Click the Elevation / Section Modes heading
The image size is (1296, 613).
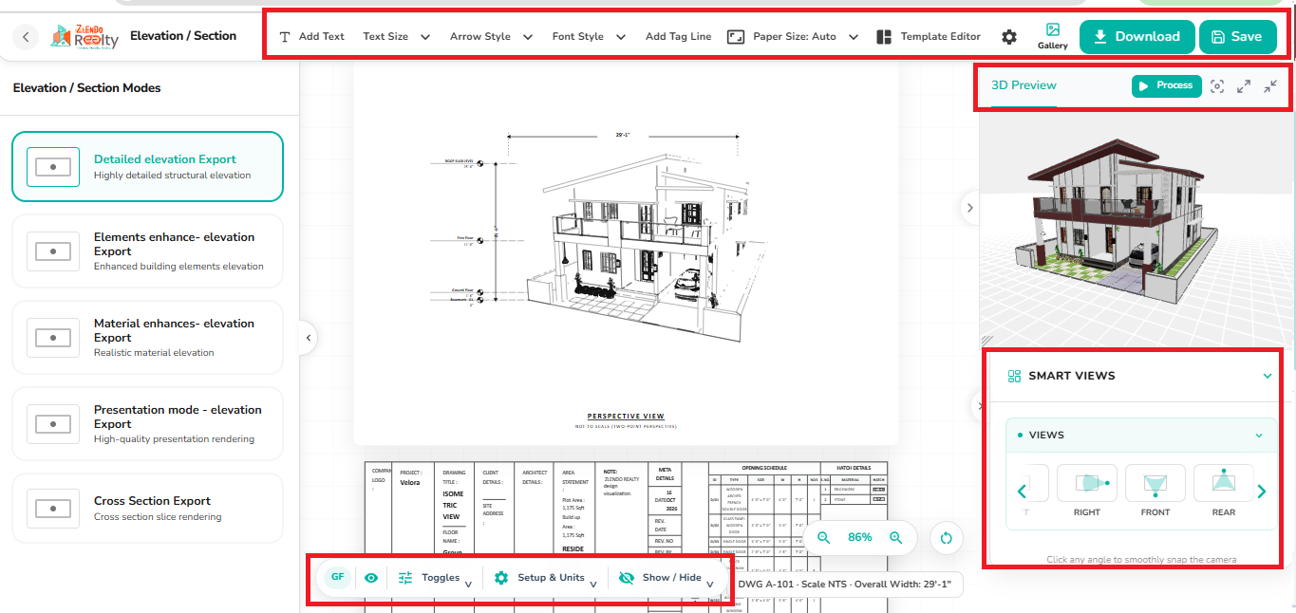click(x=87, y=87)
